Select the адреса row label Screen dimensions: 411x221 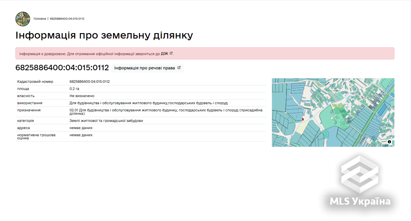click(x=23, y=128)
